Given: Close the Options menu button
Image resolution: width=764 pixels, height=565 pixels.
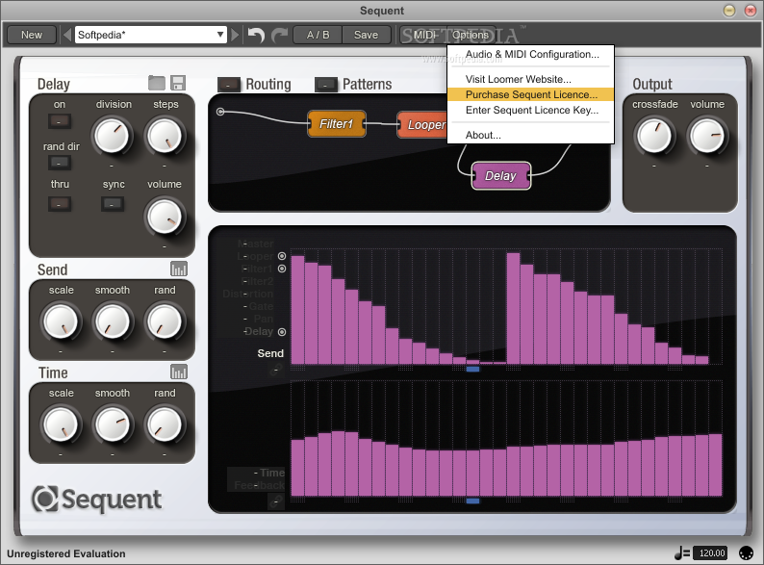Looking at the screenshot, I should click(471, 35).
